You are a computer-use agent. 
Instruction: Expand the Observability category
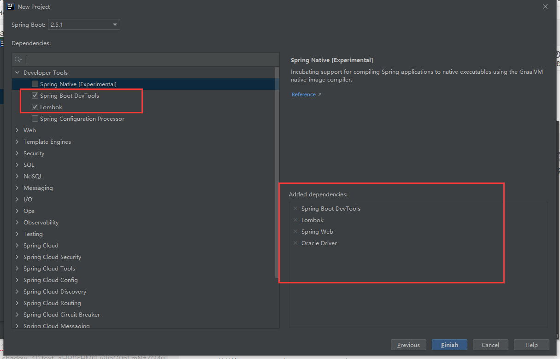pyautogui.click(x=18, y=222)
